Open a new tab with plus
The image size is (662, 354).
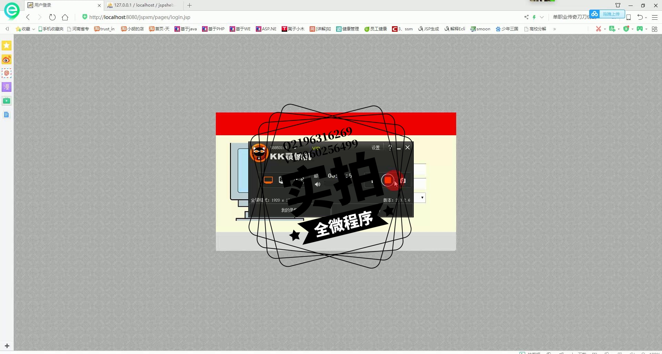click(189, 6)
